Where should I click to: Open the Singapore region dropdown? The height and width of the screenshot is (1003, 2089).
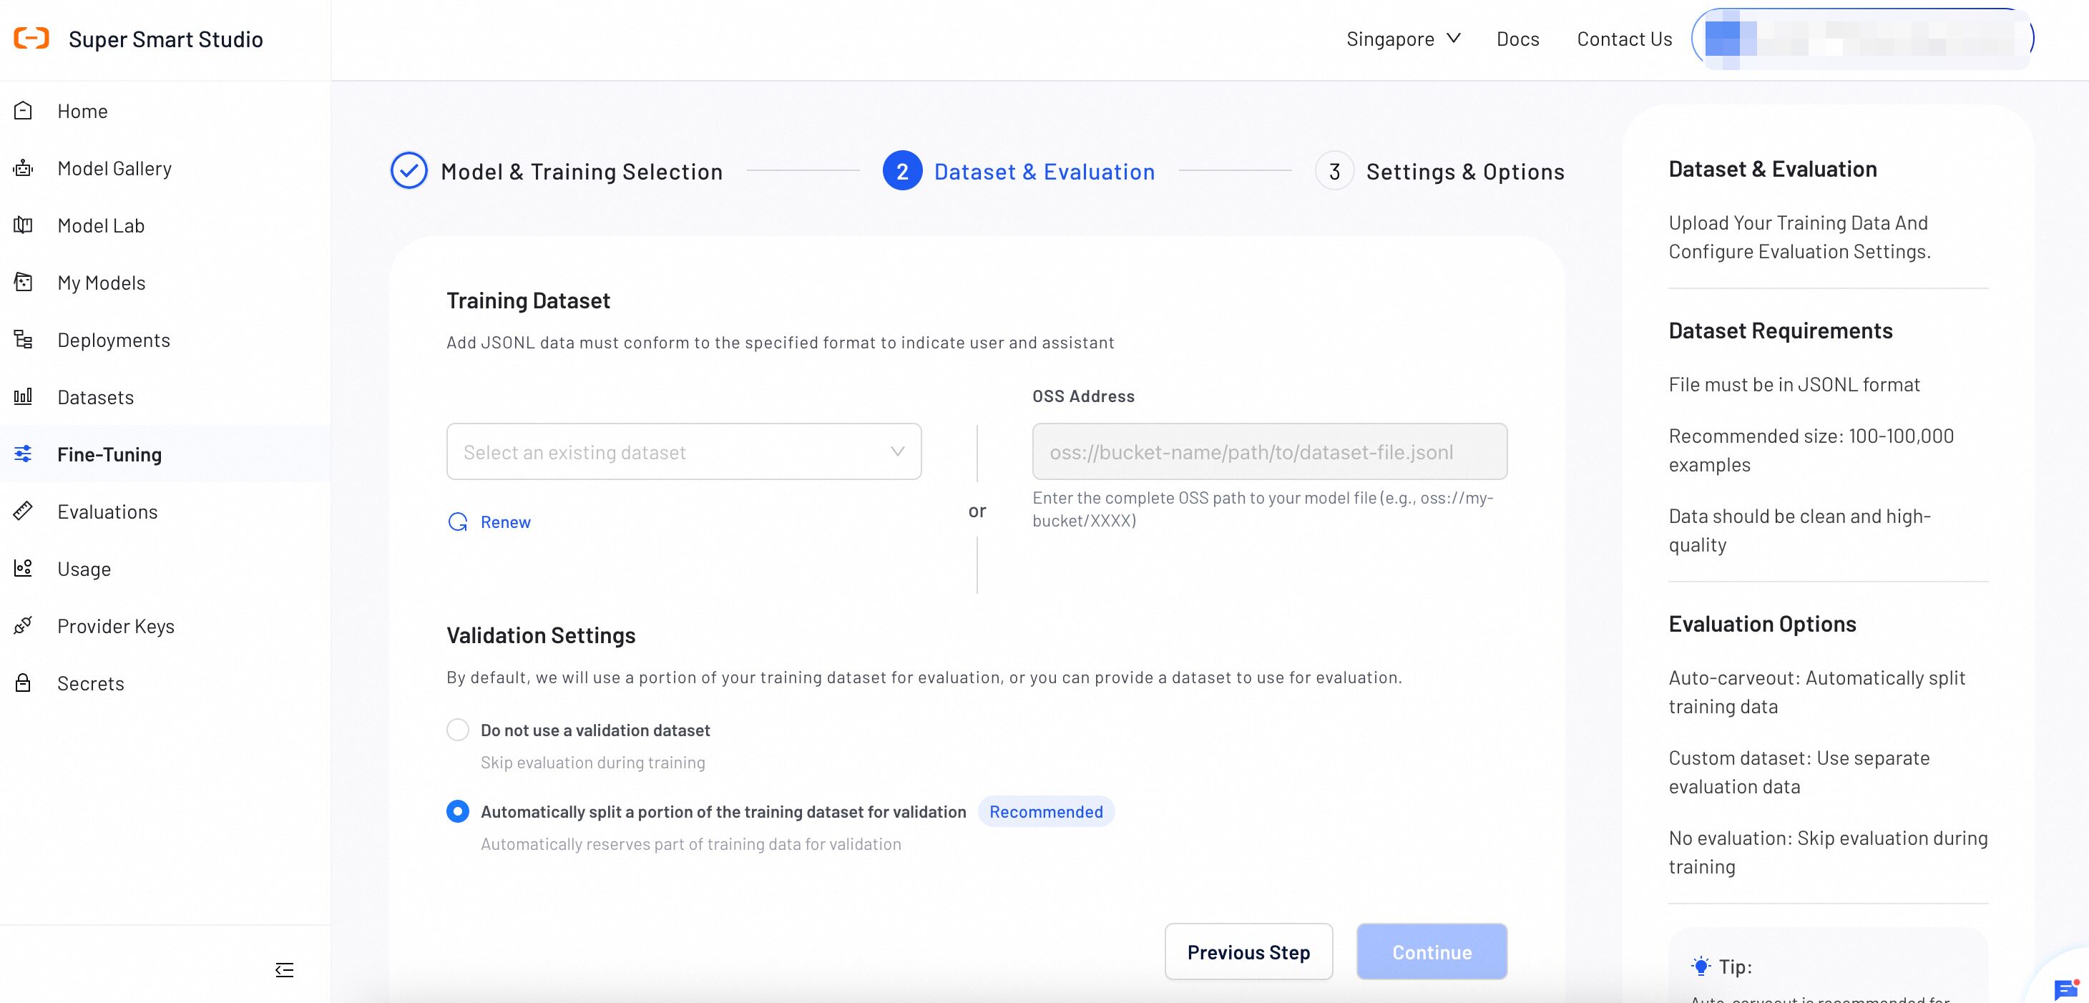point(1404,39)
